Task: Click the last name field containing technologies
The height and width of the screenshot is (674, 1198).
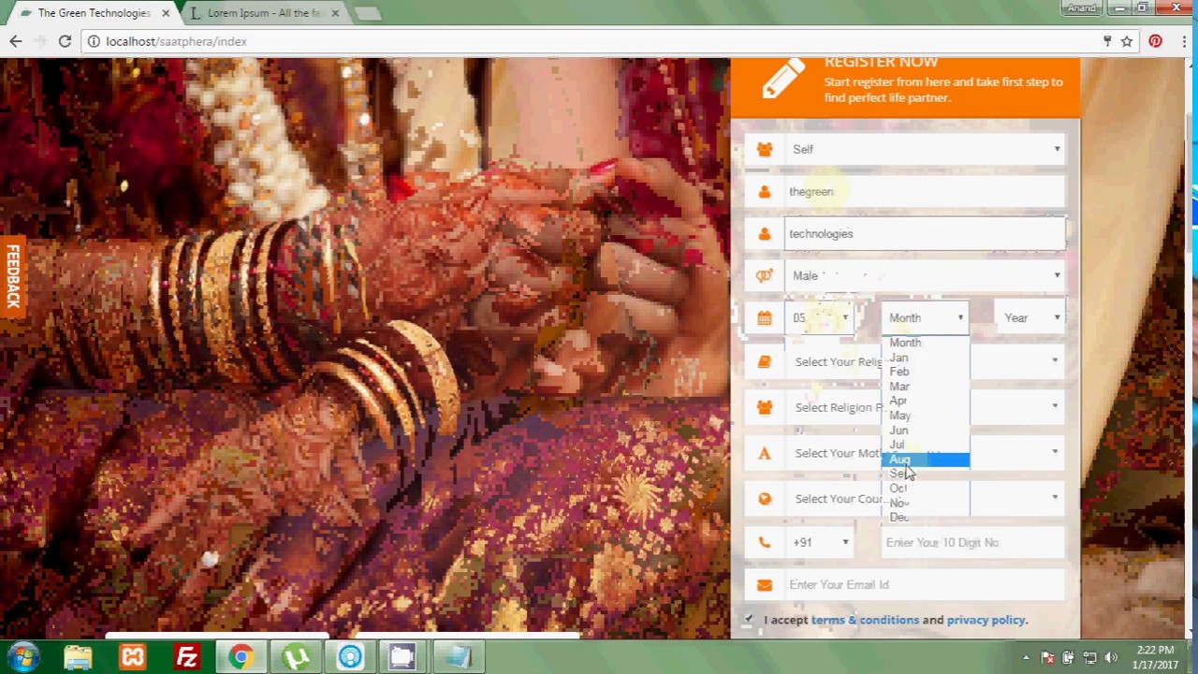Action: (926, 234)
